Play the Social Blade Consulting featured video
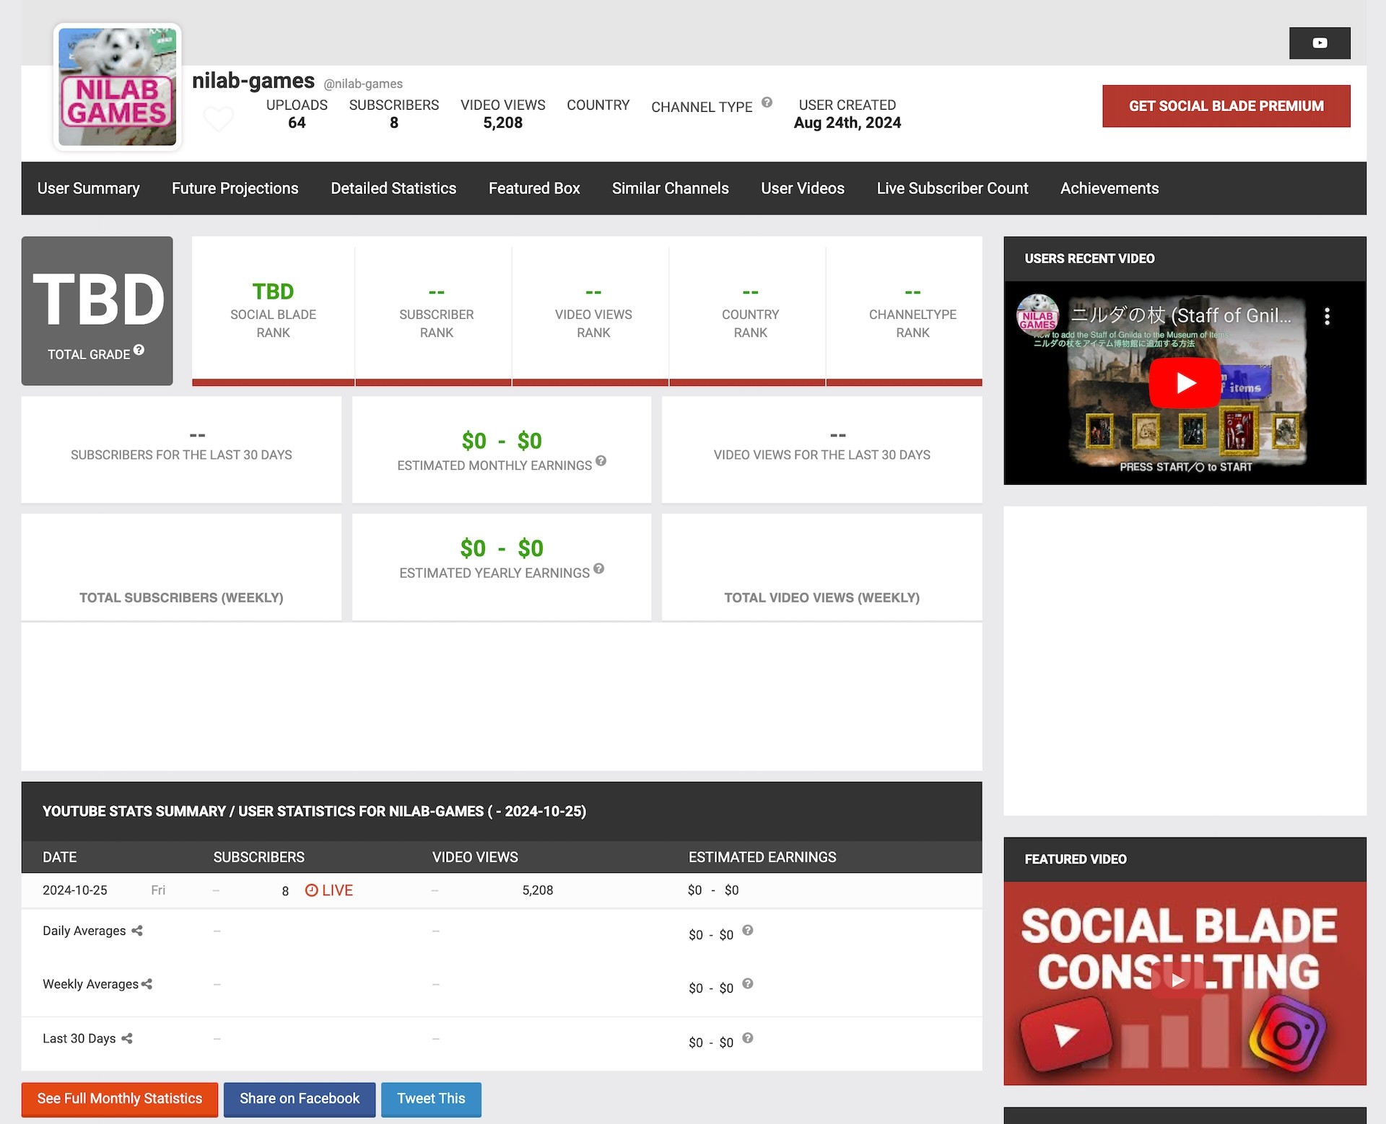 (x=1177, y=980)
